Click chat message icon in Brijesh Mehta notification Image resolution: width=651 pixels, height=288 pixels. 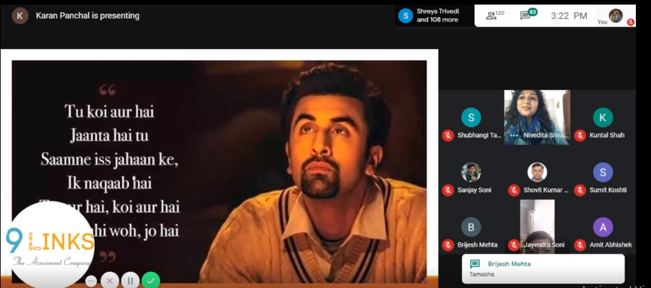point(475,264)
